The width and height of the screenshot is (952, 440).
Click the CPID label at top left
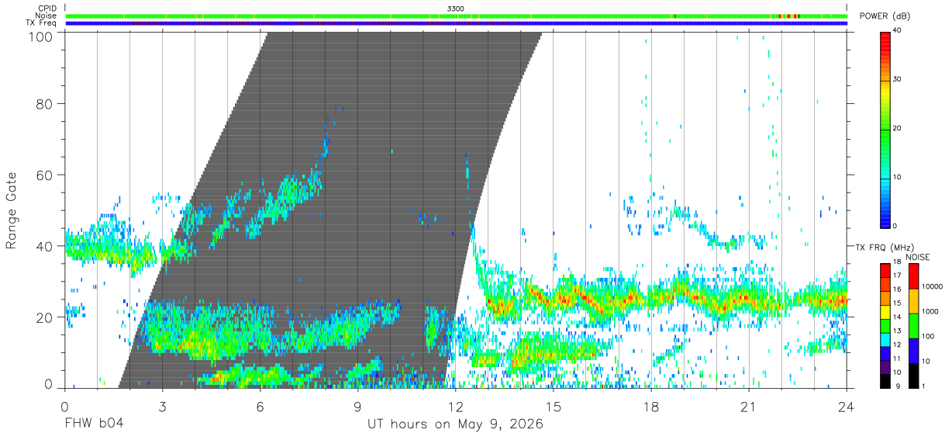tap(47, 9)
